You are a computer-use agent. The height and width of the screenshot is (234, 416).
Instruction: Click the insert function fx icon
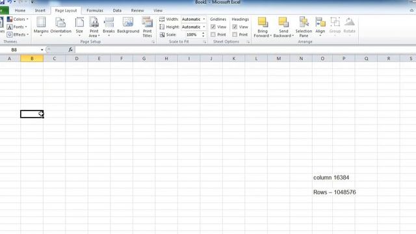pyautogui.click(x=71, y=49)
